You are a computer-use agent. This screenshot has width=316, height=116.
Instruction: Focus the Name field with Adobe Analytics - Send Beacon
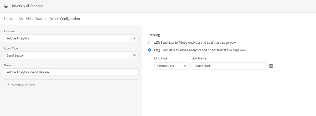point(71,72)
